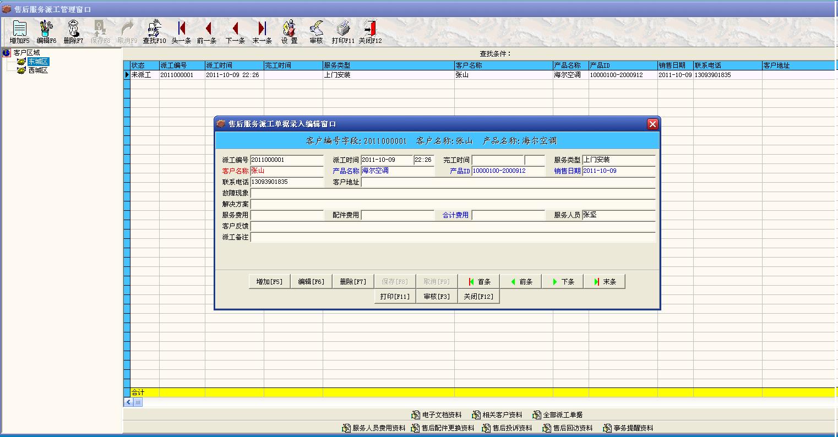Close the dispatch order edit dialog

click(x=652, y=124)
